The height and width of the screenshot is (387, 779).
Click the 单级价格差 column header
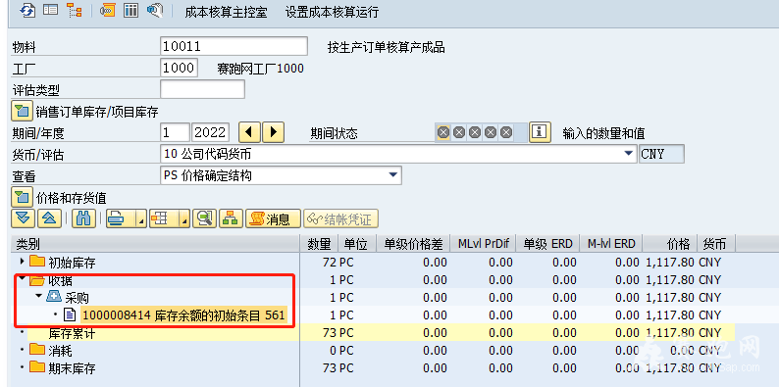[413, 244]
